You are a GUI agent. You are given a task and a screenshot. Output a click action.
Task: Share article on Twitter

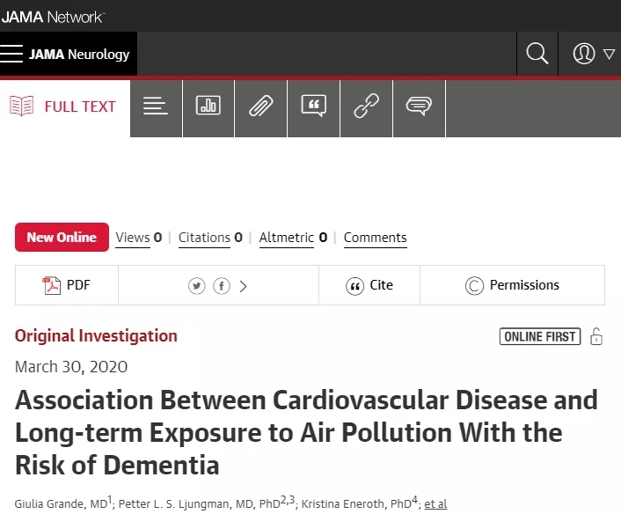[197, 286]
